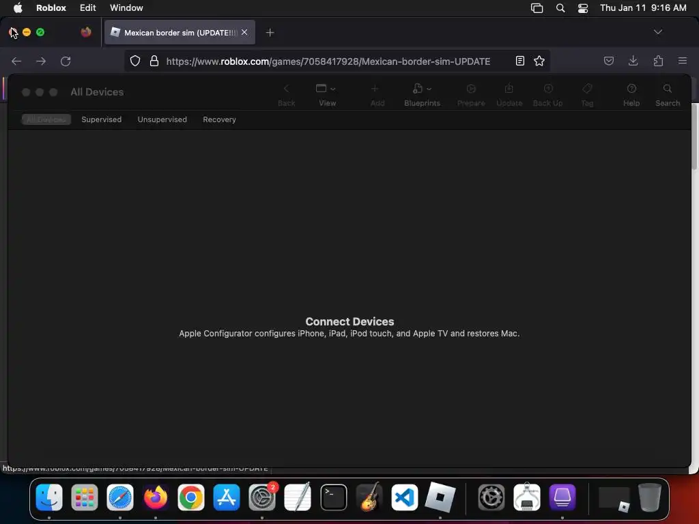The width and height of the screenshot is (699, 524).
Task: Open Trash from the Dock
Action: [x=650, y=497]
